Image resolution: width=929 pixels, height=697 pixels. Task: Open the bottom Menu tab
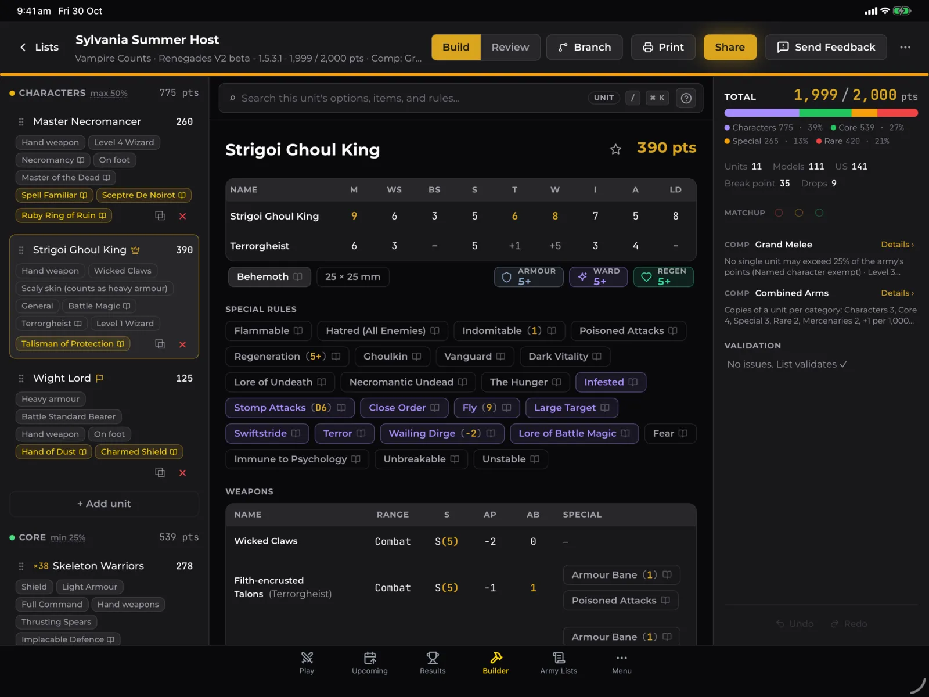tap(621, 663)
